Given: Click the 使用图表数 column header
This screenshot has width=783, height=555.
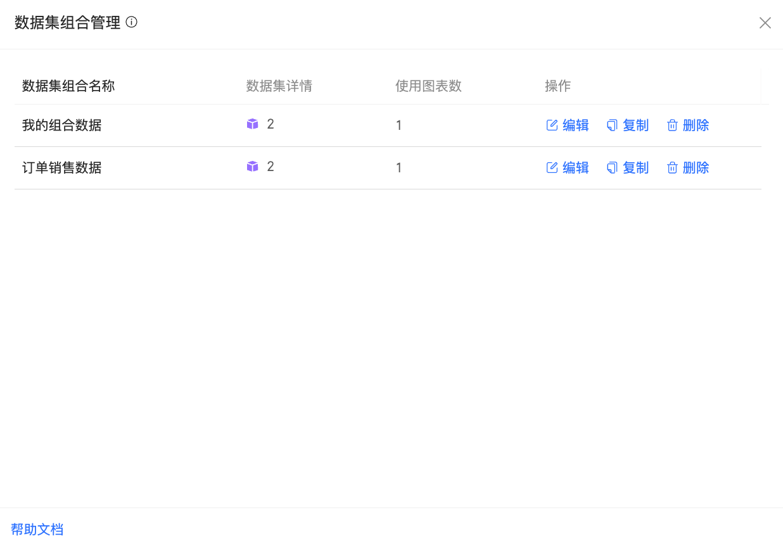Looking at the screenshot, I should click(429, 86).
